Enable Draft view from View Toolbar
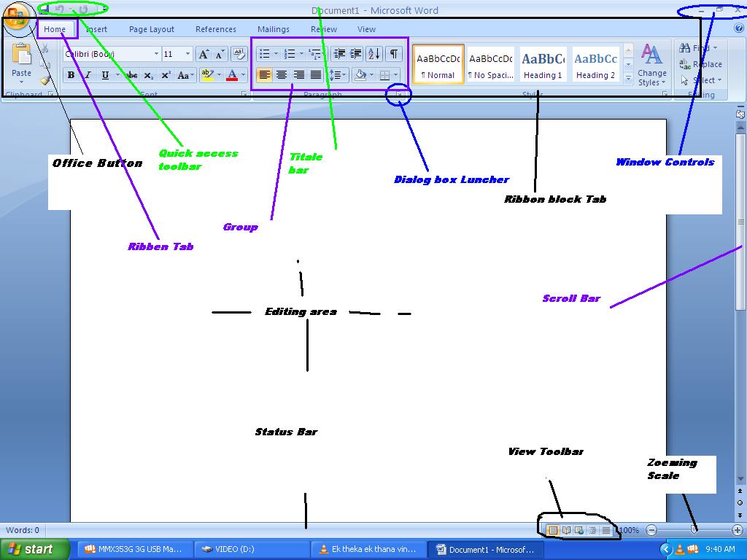 606,530
